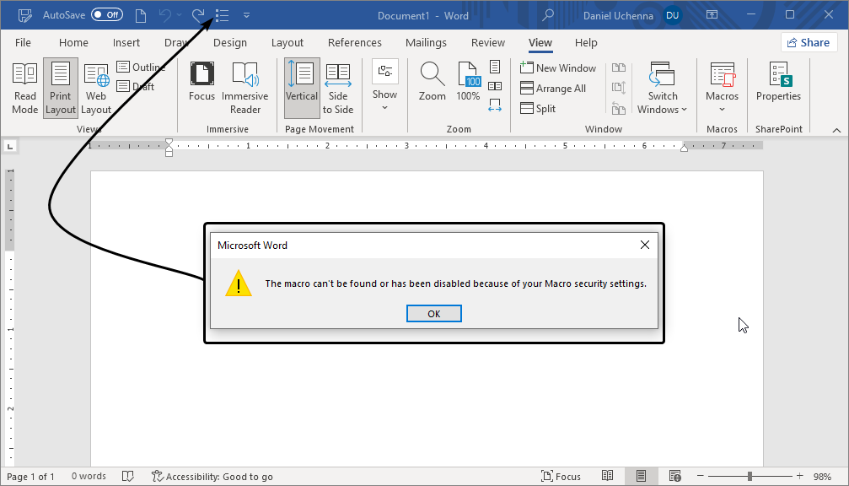
Task: Split the document window
Action: pos(539,108)
